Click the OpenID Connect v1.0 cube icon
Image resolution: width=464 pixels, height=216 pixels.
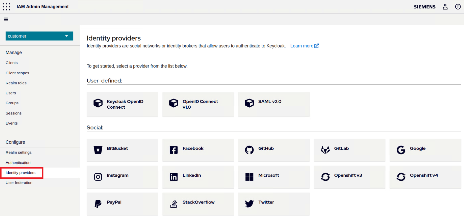click(x=174, y=103)
